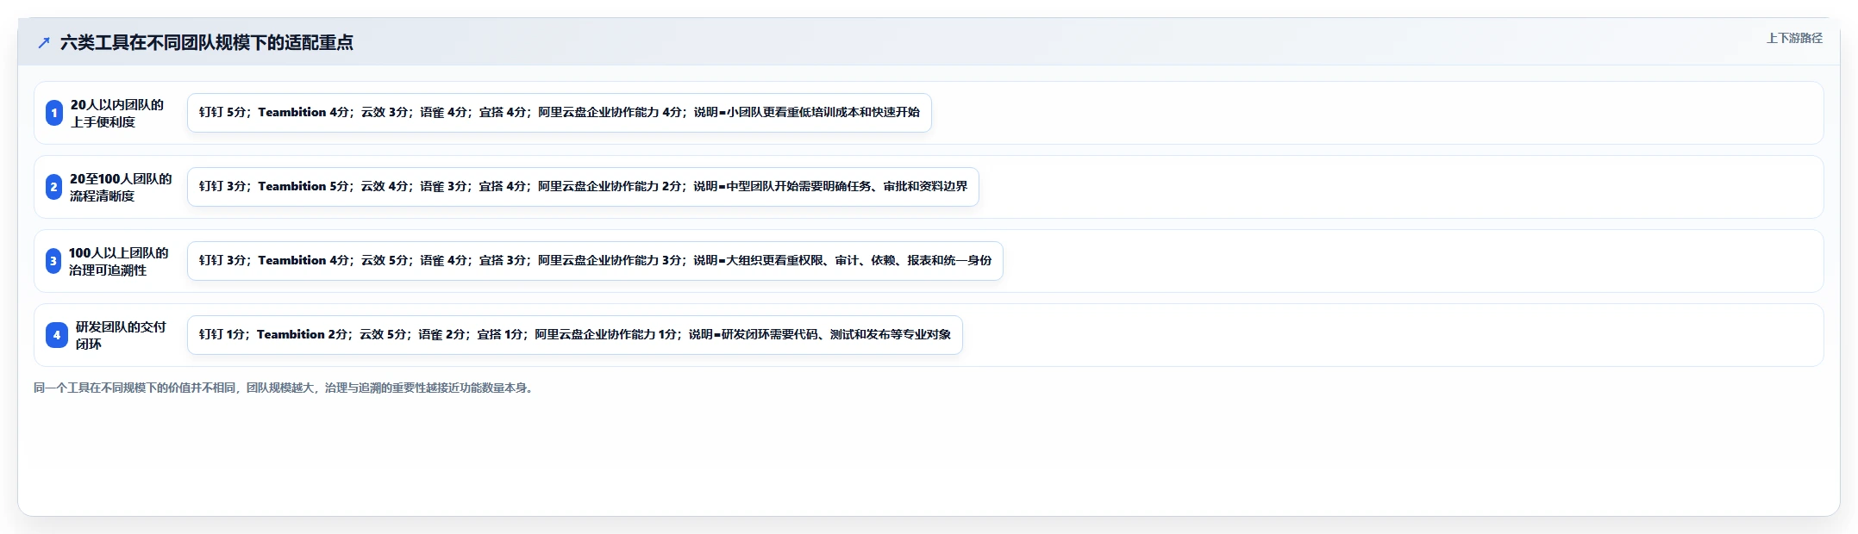Click the label 100人以上团队的治理可追溯性
Viewport: 1858px width, 534px height.
point(119,261)
